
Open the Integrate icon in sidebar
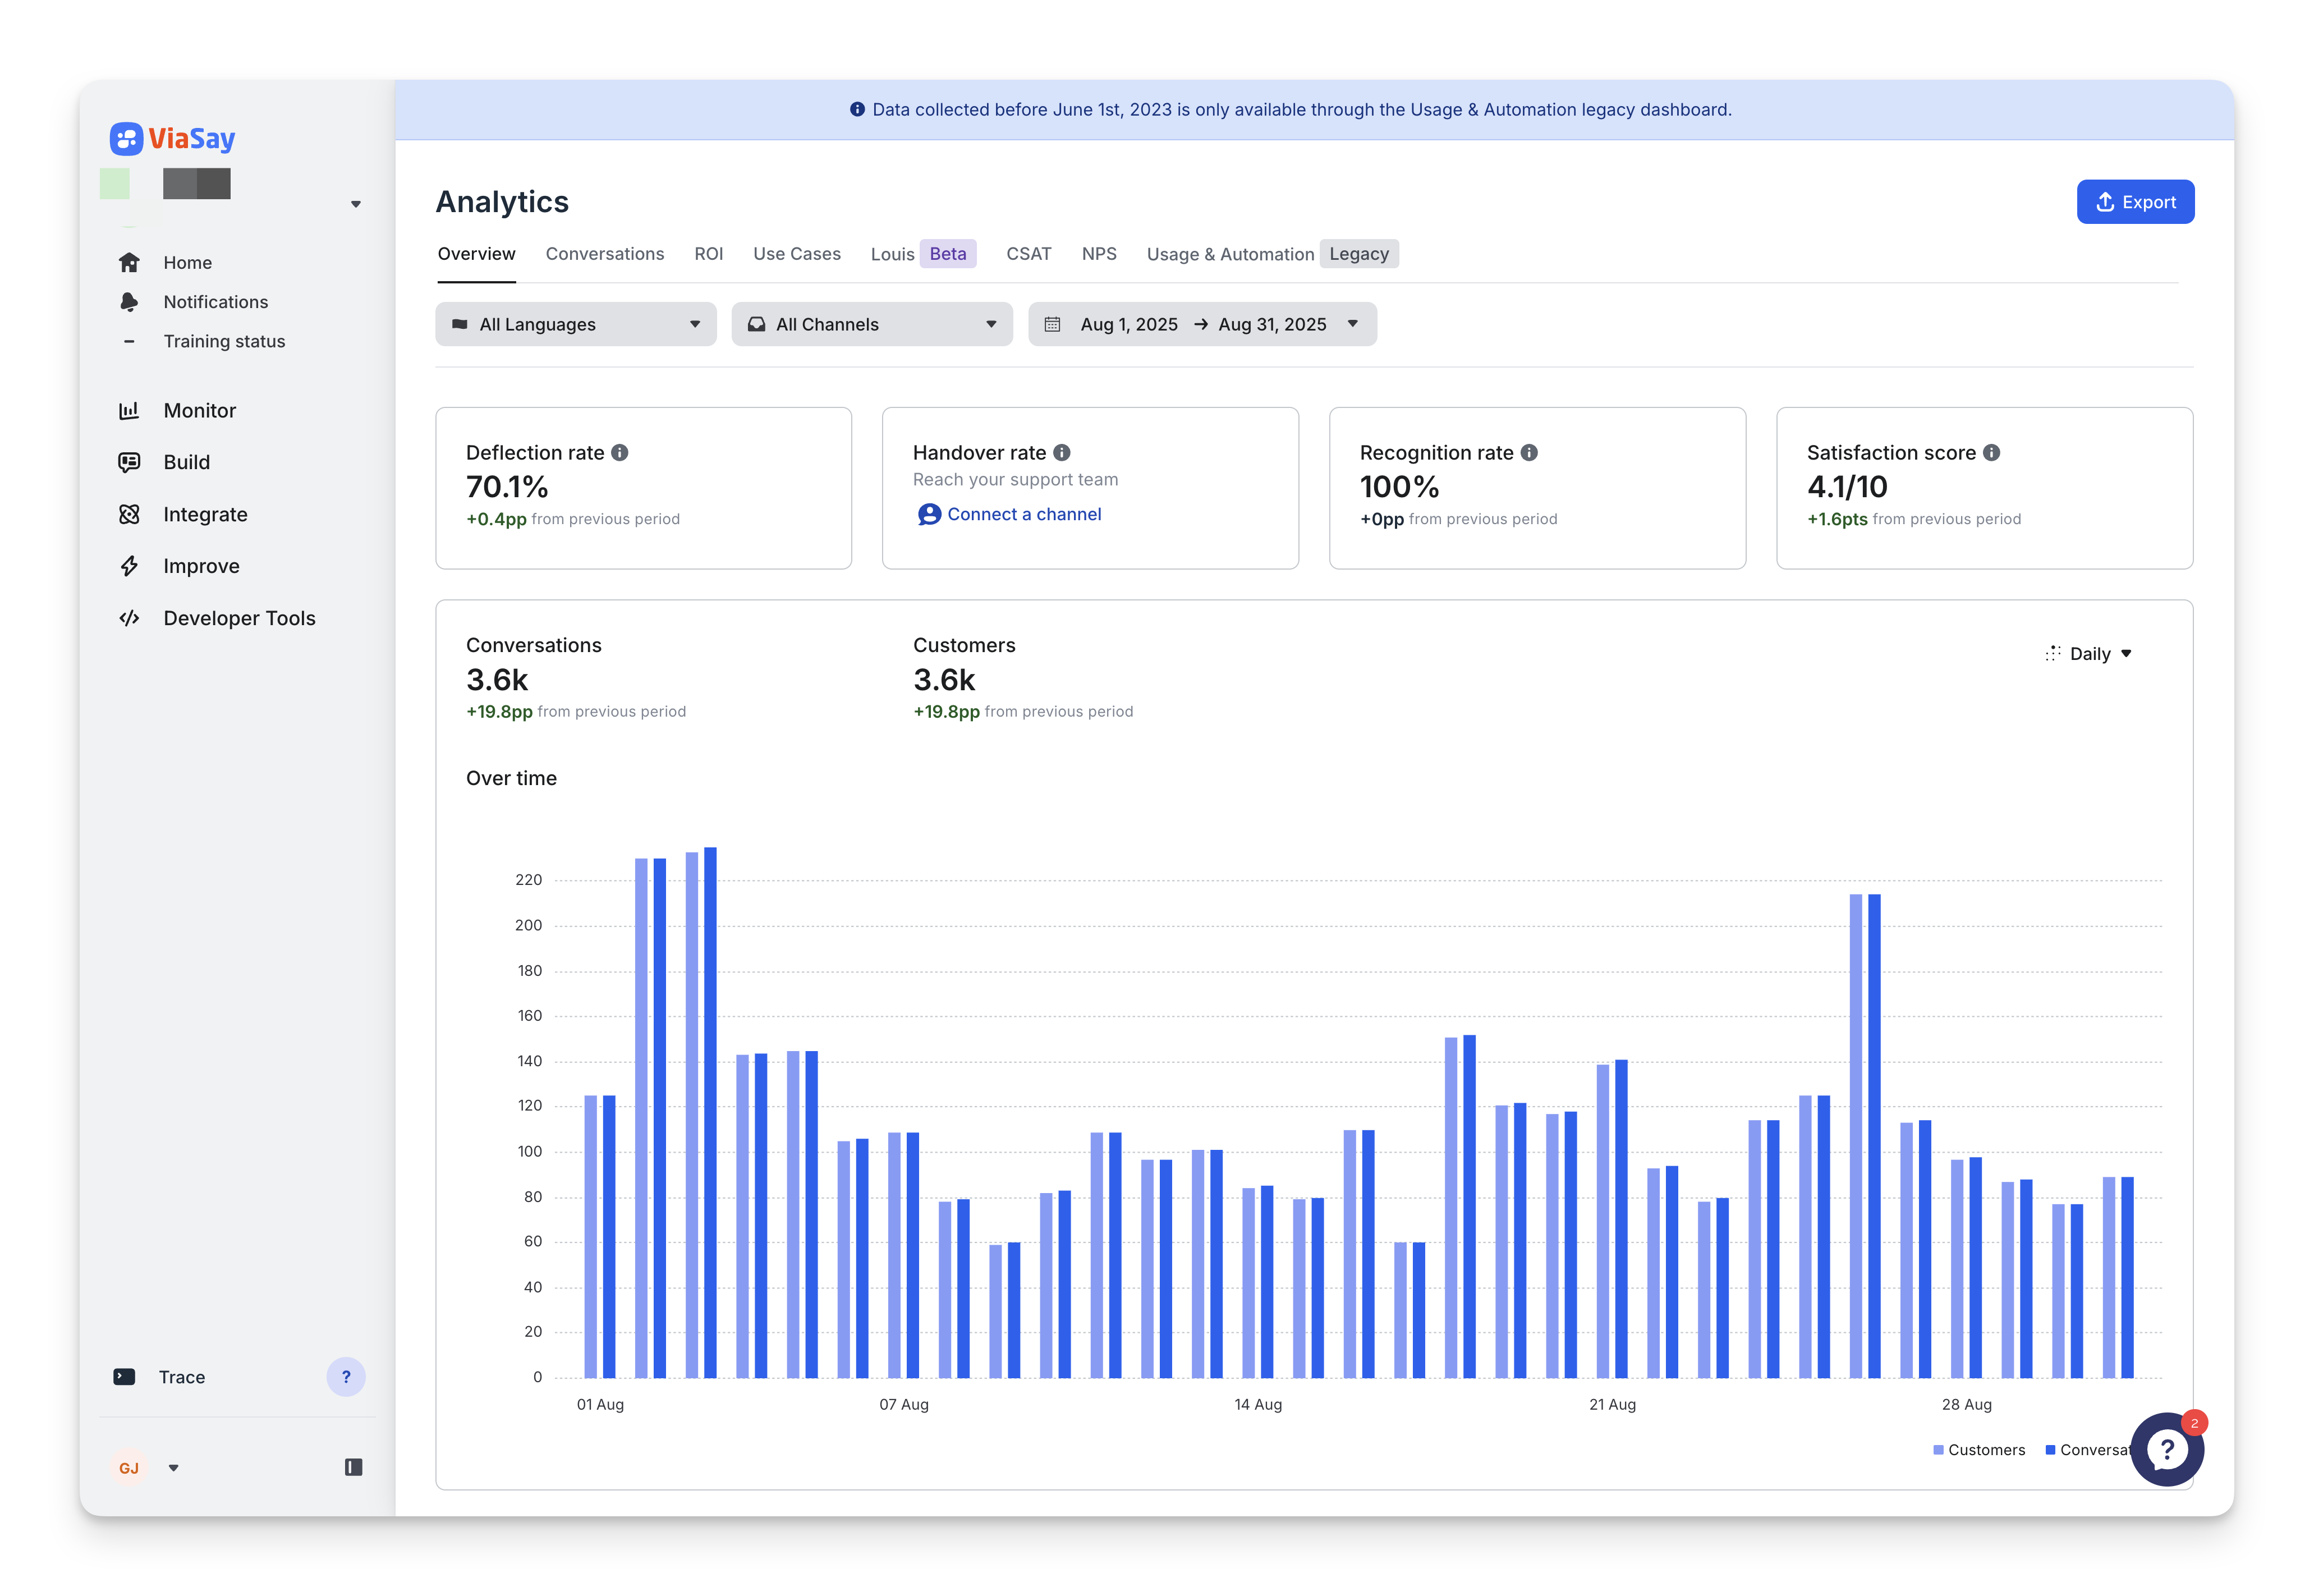pos(129,514)
